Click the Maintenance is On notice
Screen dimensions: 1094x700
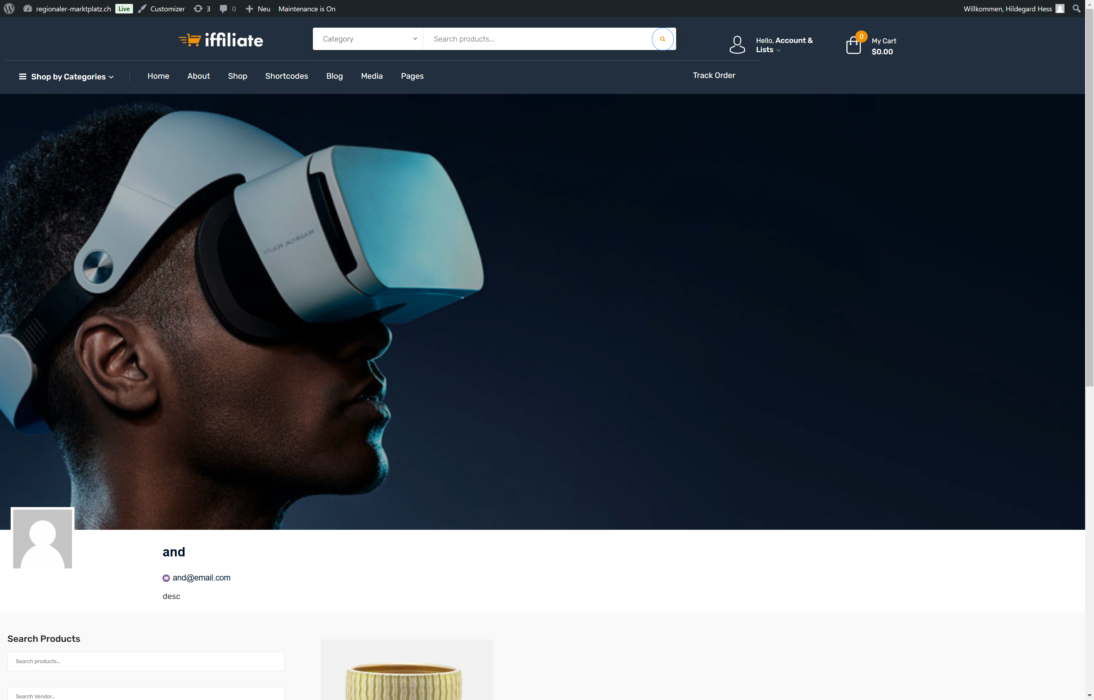[x=306, y=9]
